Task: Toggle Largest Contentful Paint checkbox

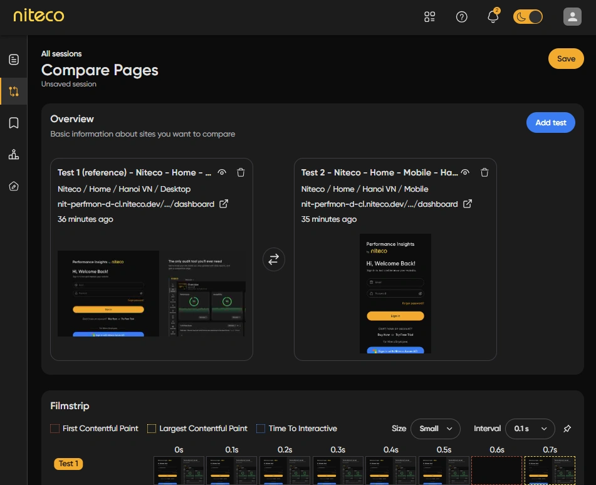Action: [152, 429]
